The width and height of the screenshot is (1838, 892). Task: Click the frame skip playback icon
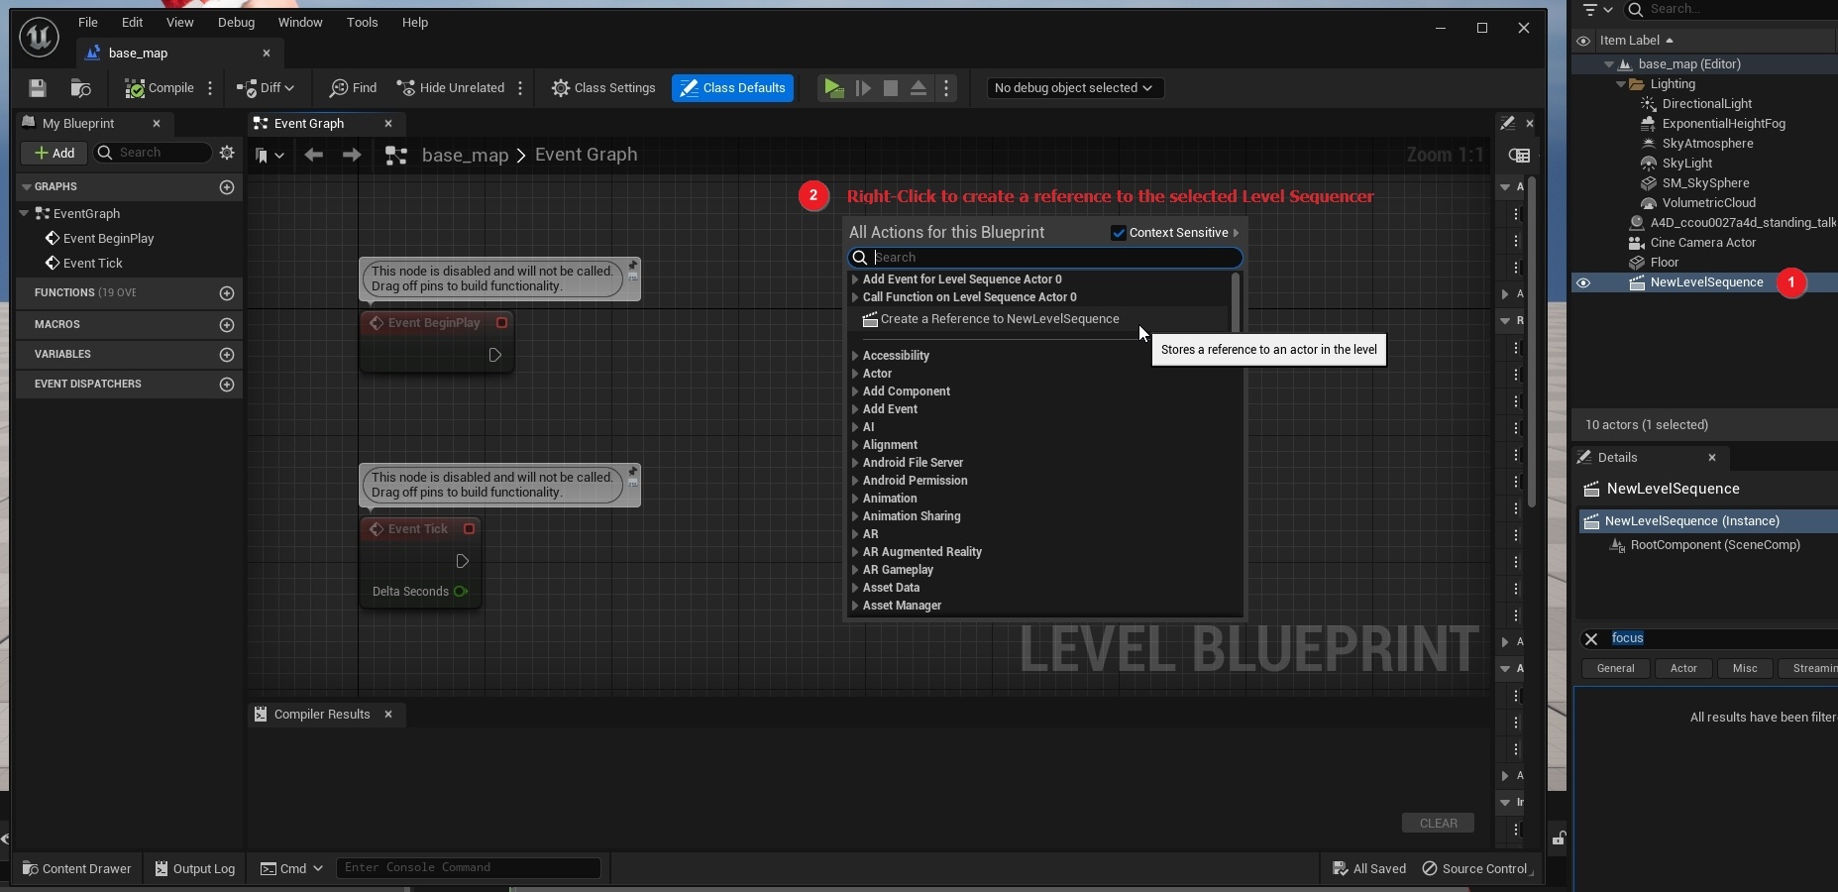coord(863,88)
